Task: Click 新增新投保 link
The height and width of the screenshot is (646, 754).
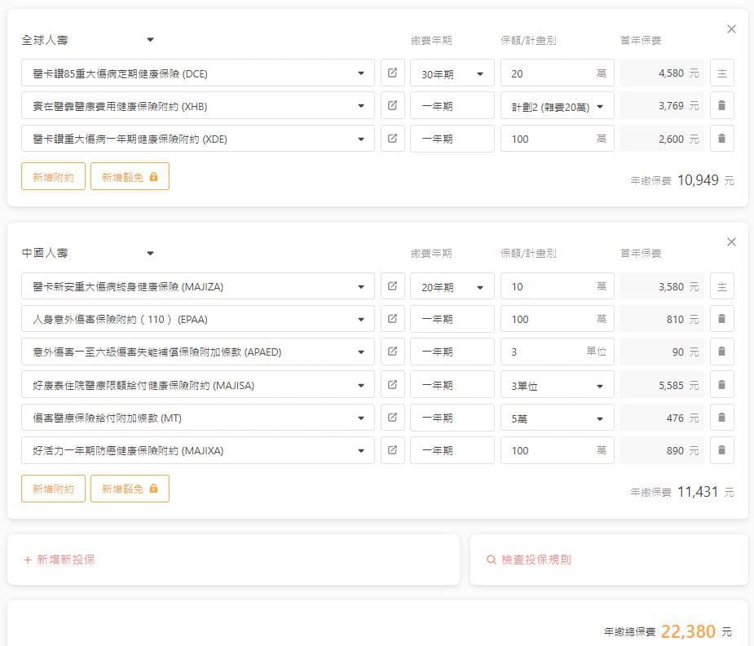Action: 60,560
